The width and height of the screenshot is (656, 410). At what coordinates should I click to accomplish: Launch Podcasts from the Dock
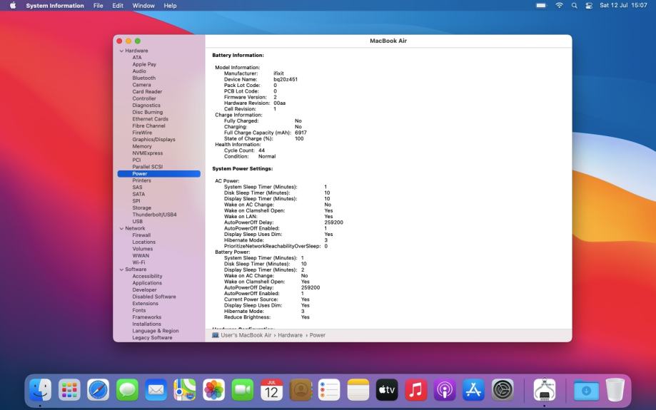445,389
